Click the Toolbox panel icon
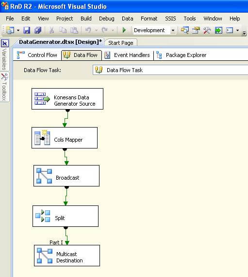The width and height of the screenshot is (248, 277). click(4, 76)
